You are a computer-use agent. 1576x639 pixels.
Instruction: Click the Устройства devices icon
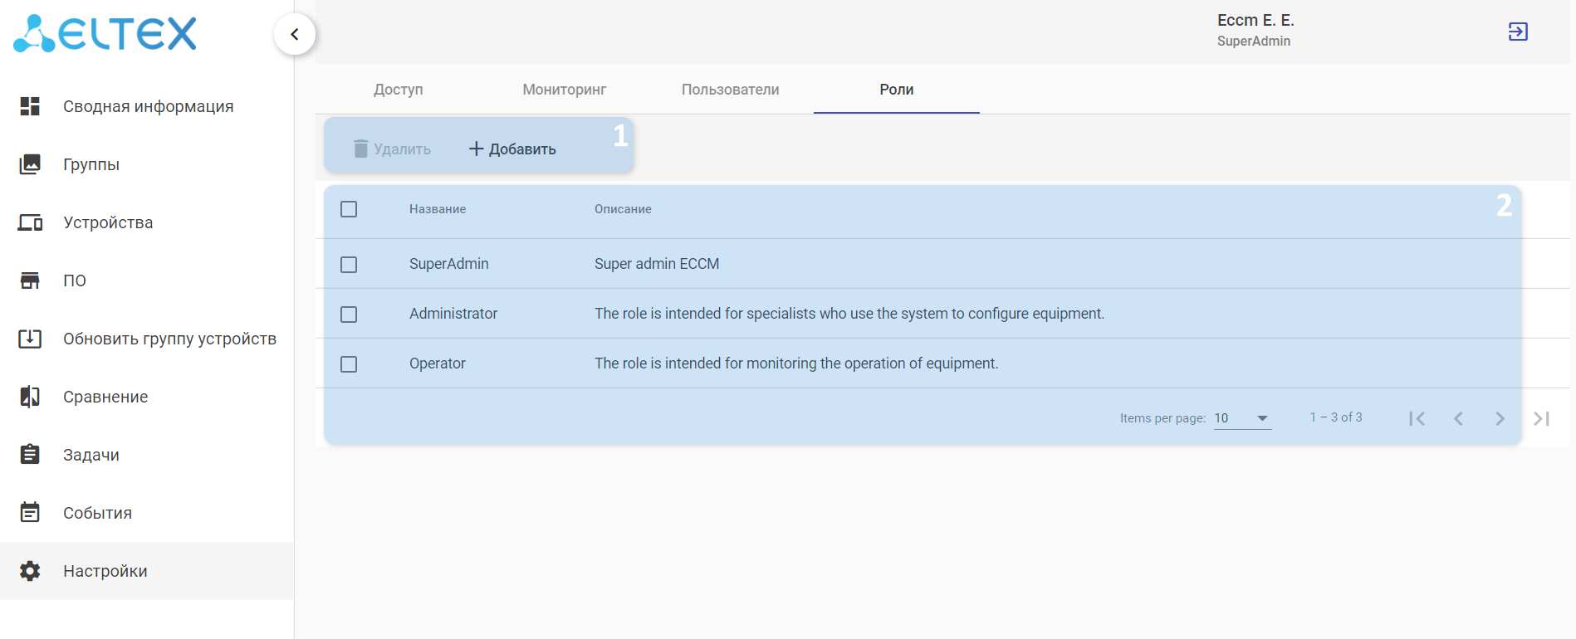point(30,222)
